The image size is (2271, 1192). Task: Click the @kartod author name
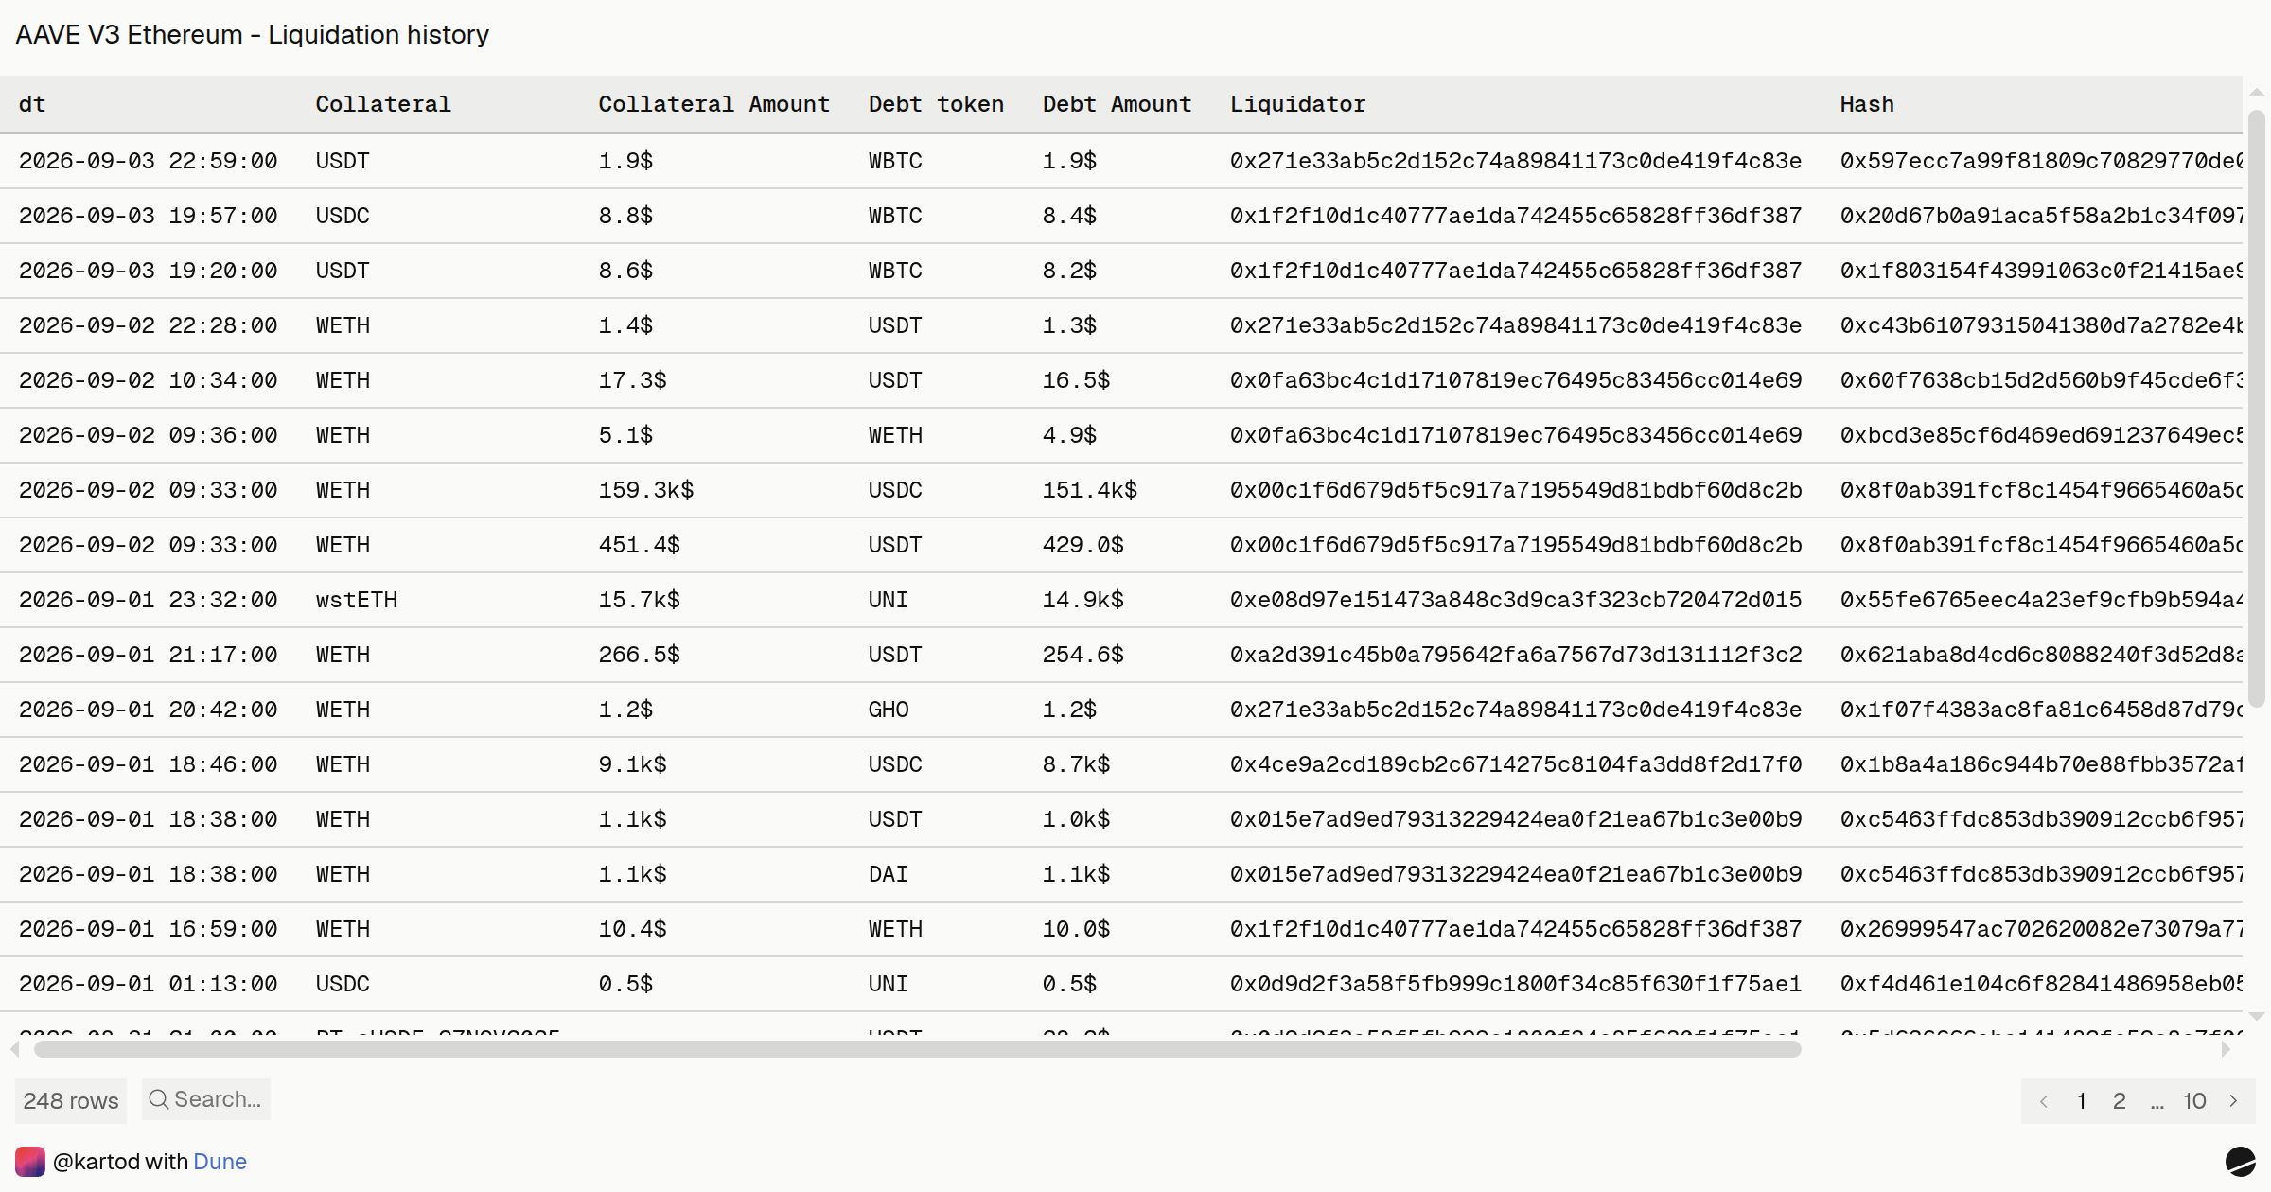click(x=97, y=1162)
